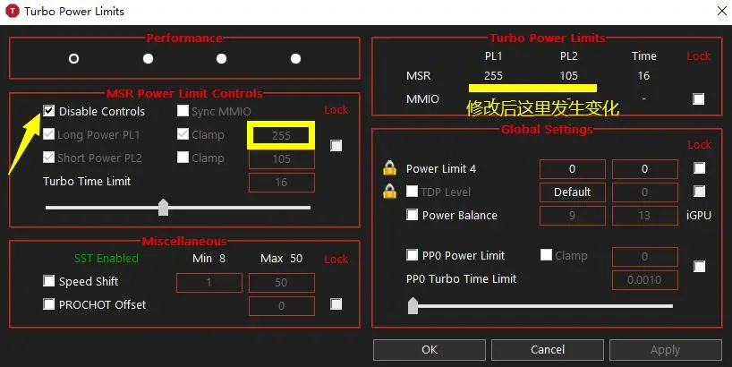Click the padlock icon beside Power Limit 4
Screen dimensions: 732x367
[x=389, y=168]
